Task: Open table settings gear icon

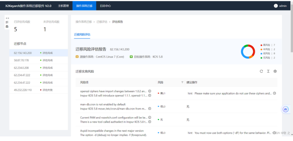Action: click(275, 71)
